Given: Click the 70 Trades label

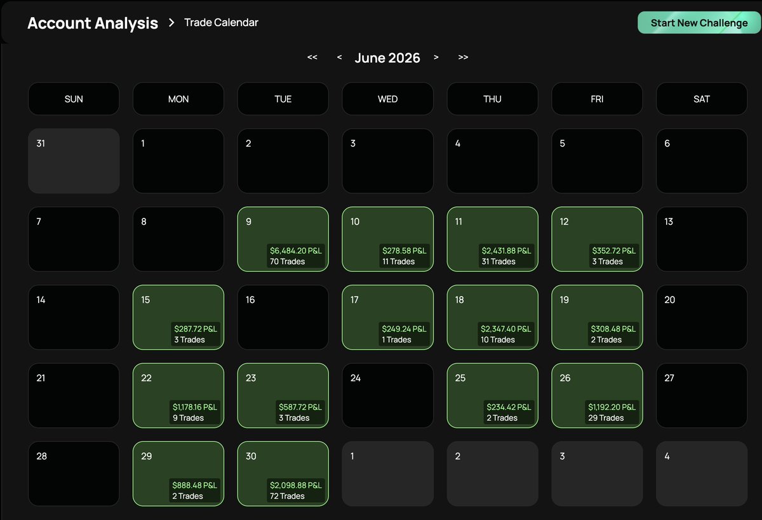Looking at the screenshot, I should point(287,262).
